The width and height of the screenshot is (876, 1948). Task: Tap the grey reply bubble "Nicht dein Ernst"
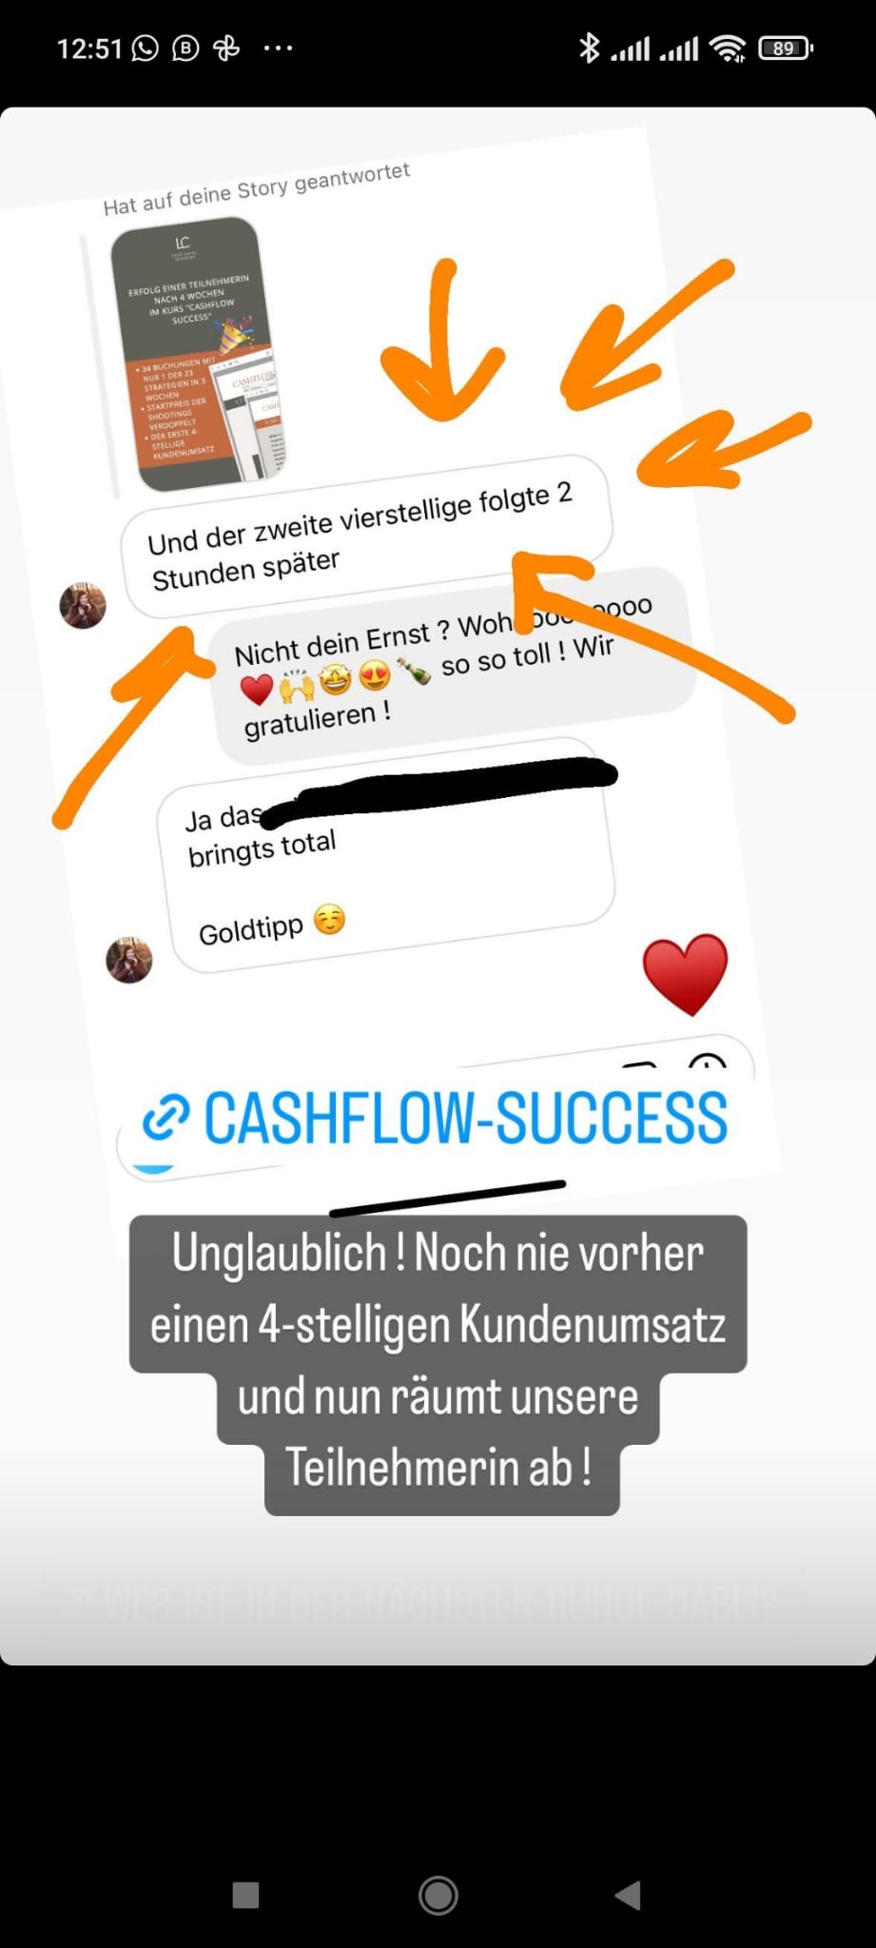click(453, 666)
